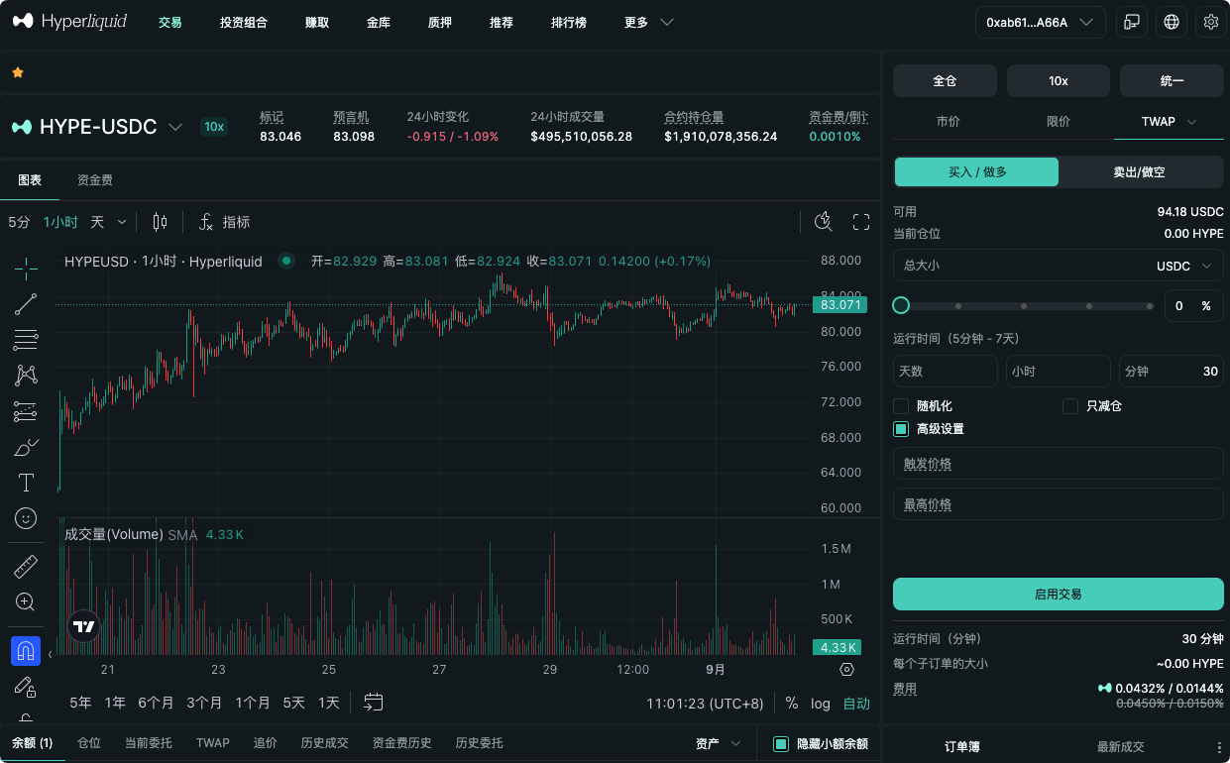
Task: Click the slider's middle tick mark
Action: click(x=1026, y=305)
